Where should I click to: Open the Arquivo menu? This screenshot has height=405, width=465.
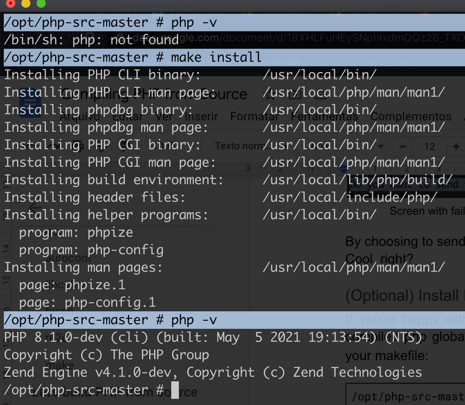click(x=80, y=117)
